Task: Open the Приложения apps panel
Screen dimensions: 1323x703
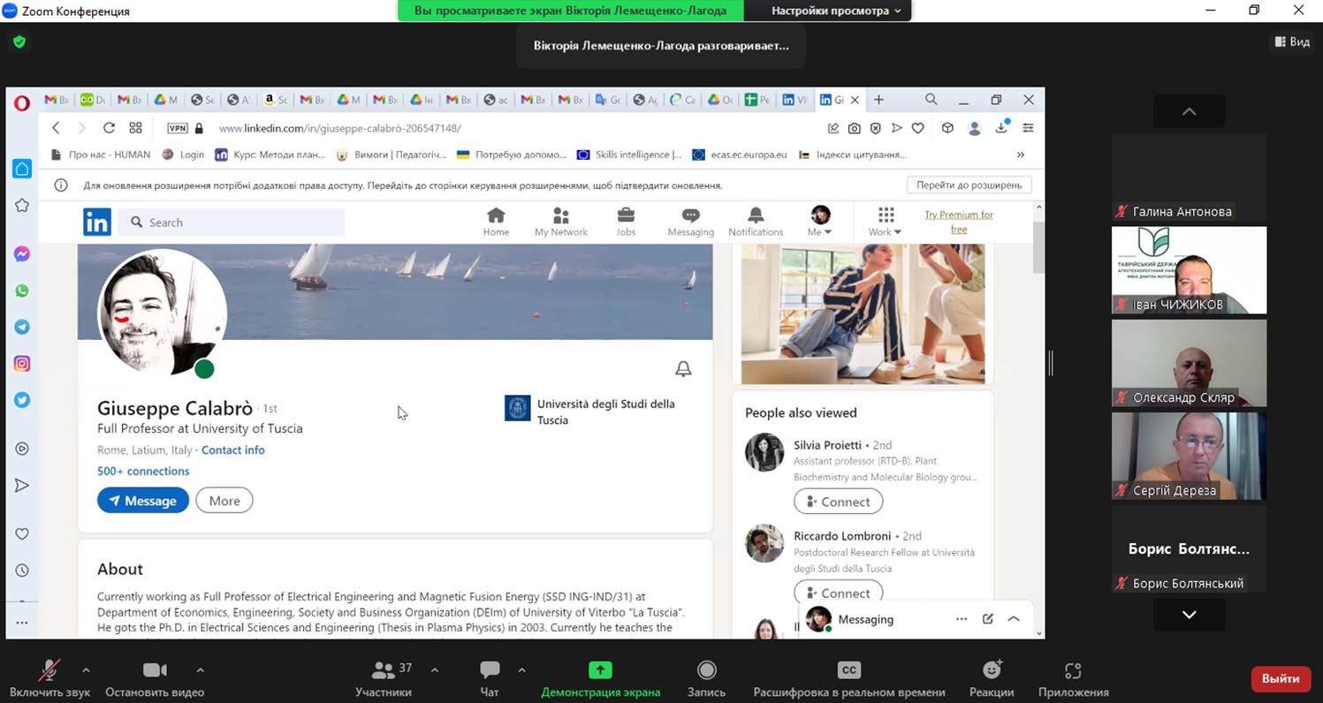Action: tap(1073, 678)
